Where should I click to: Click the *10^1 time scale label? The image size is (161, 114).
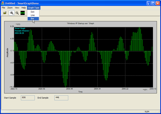(145, 90)
